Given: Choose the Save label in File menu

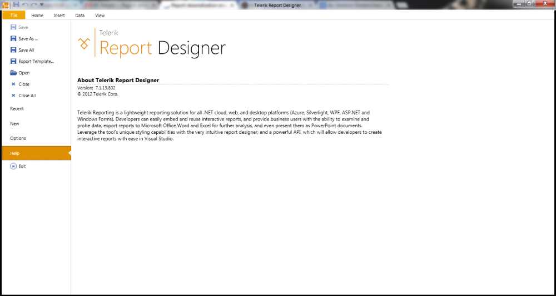Looking at the screenshot, I should pyautogui.click(x=23, y=27).
